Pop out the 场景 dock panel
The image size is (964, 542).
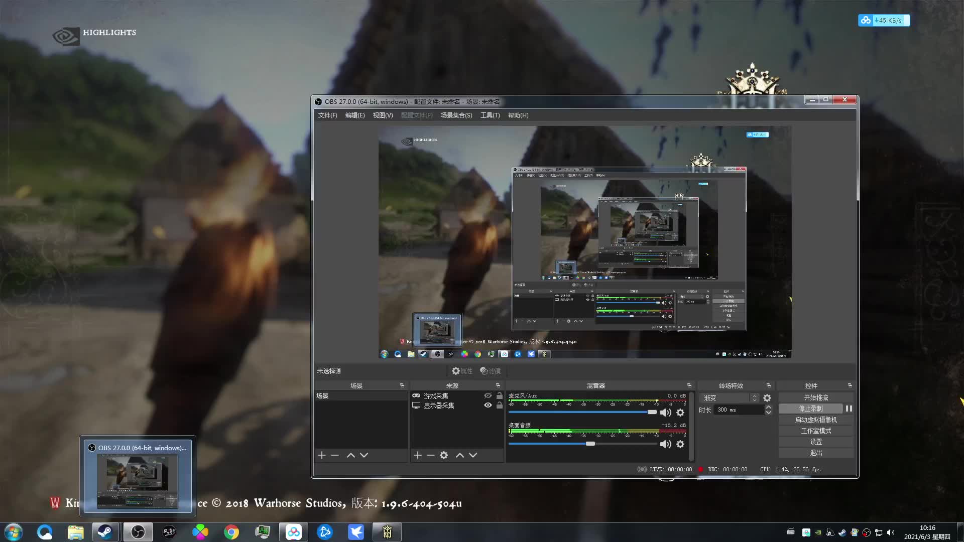402,385
